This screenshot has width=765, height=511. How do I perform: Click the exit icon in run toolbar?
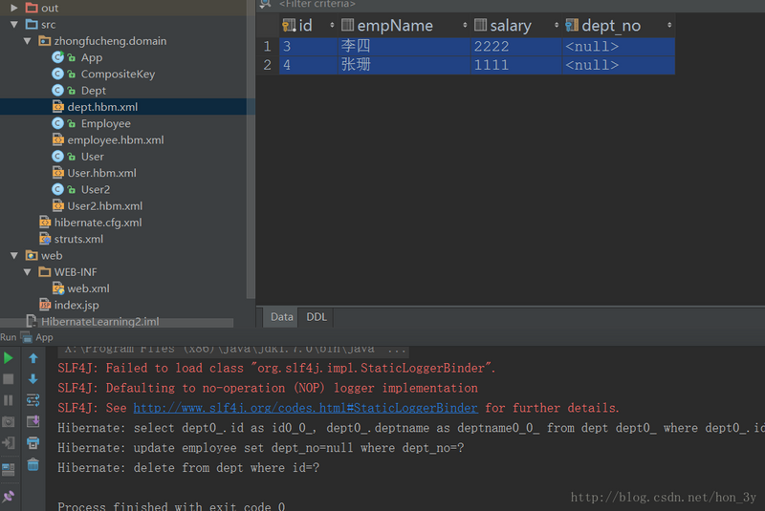(x=9, y=443)
